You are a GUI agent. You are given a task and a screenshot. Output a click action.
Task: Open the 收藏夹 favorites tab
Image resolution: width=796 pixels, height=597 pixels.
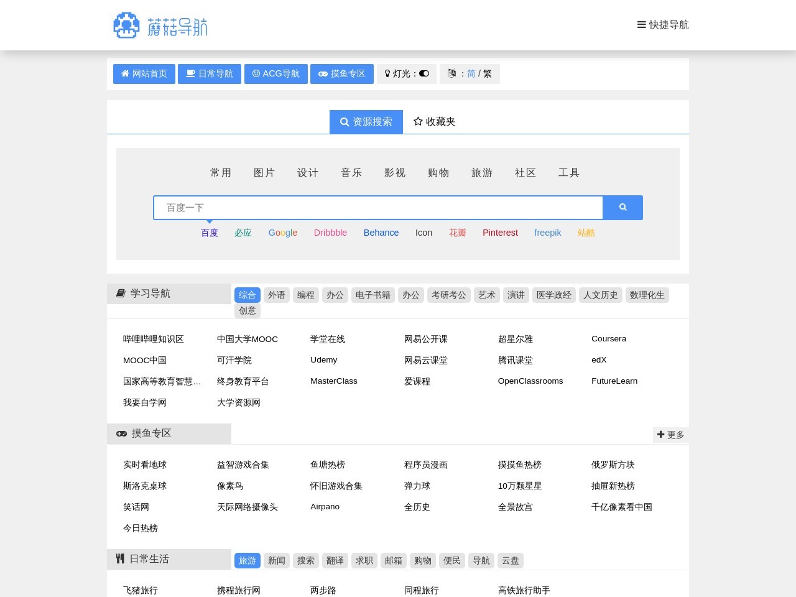pyautogui.click(x=435, y=122)
